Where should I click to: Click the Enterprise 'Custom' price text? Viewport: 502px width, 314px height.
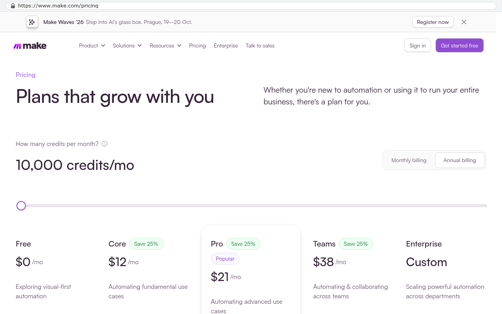tap(426, 262)
